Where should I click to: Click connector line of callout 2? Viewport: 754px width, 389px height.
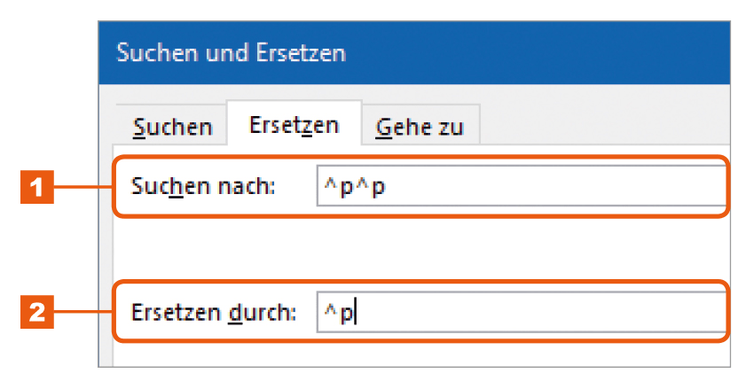click(x=83, y=312)
